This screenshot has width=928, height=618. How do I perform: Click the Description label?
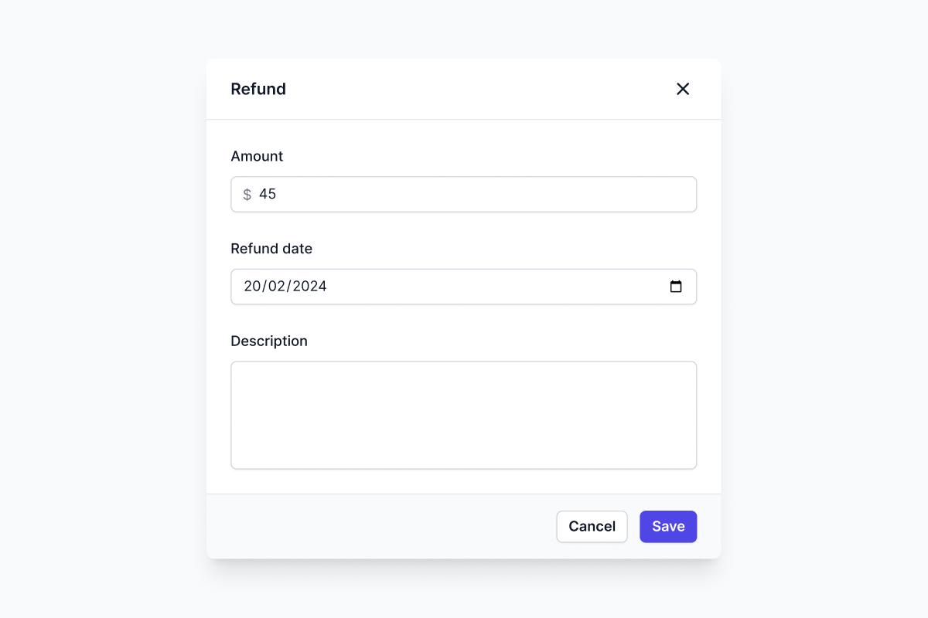[x=269, y=341]
